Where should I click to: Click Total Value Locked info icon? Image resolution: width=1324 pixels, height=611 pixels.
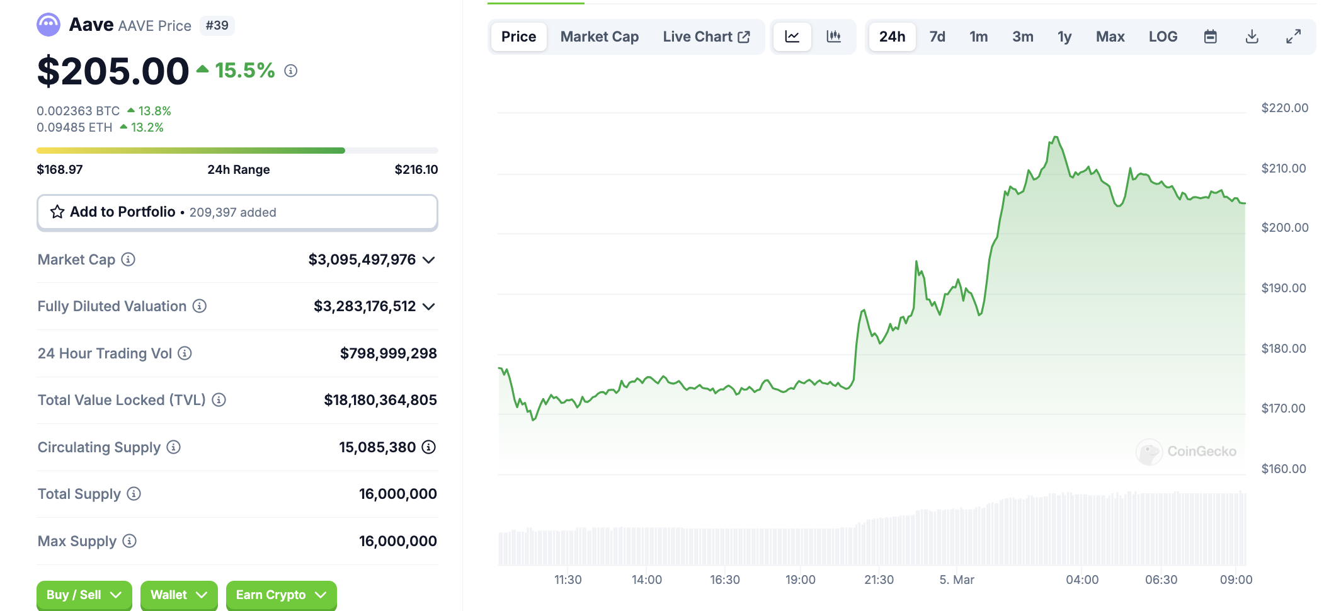click(219, 400)
